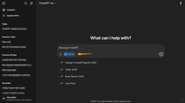Select College Football Playoffs 2024 suggestion
Viewport: 185px width, 103px height.
[x=111, y=63]
